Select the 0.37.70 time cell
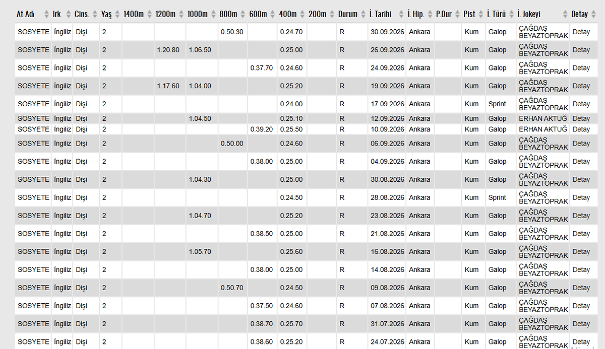Screen dimensions: 605x349 click(x=262, y=68)
